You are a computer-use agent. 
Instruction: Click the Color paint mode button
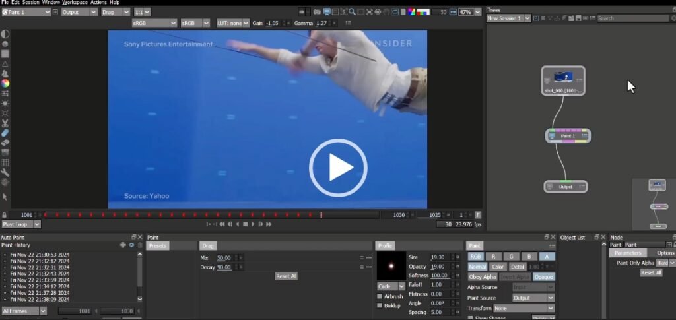[498, 267]
